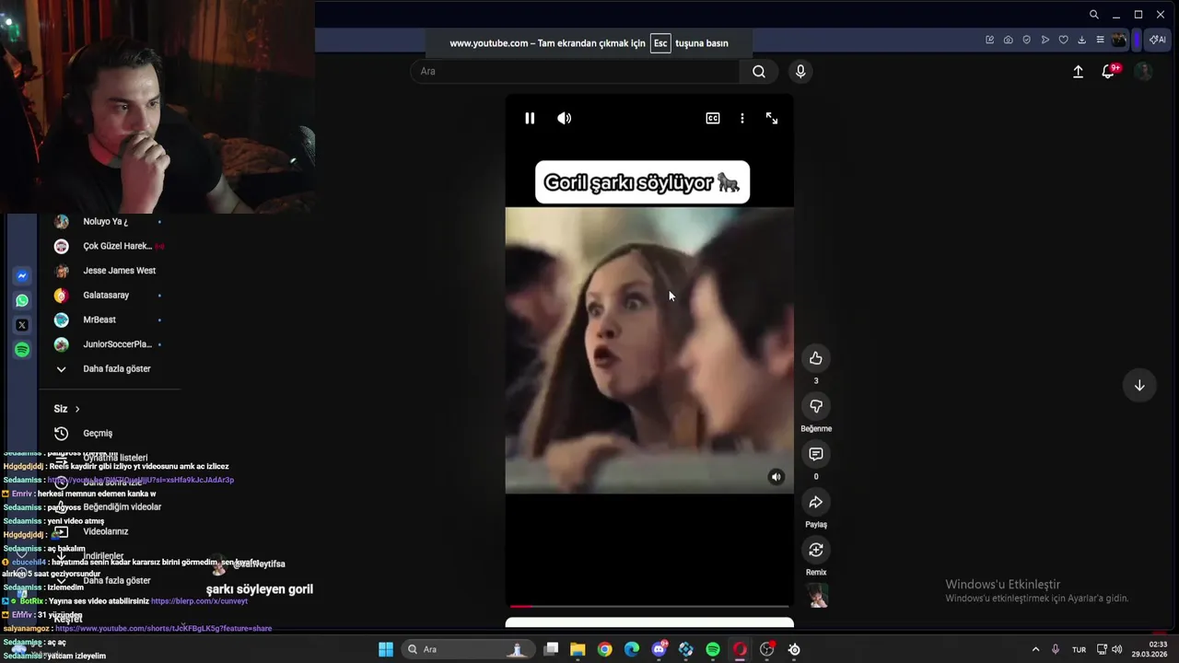Image resolution: width=1179 pixels, height=663 pixels.
Task: Expand the 'Siz' section chevron
Action: [x=77, y=409]
